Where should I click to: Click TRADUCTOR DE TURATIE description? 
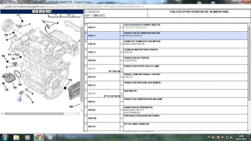pyautogui.click(x=136, y=58)
